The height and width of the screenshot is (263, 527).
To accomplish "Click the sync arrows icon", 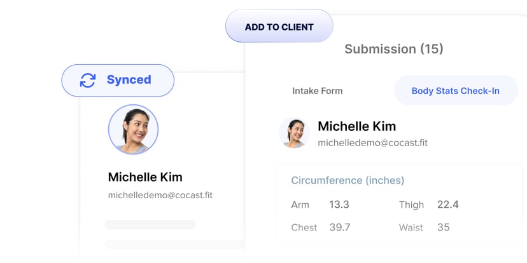I will coord(88,80).
